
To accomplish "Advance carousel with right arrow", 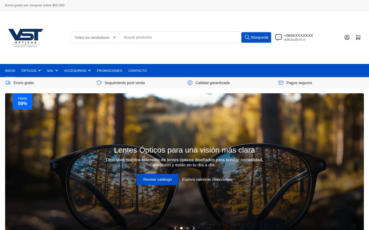I will [x=194, y=228].
